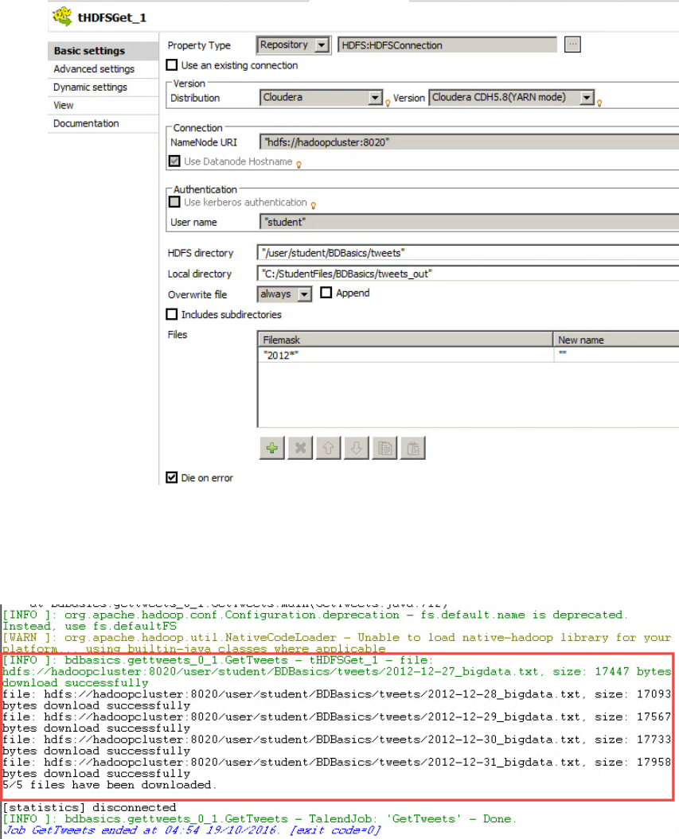Toggle Includes subdirectories checkbox
This screenshot has width=679, height=839.
point(172,315)
